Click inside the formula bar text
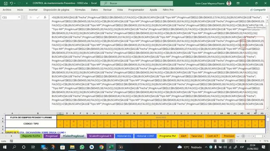The image size is (270, 151). pos(157,60)
